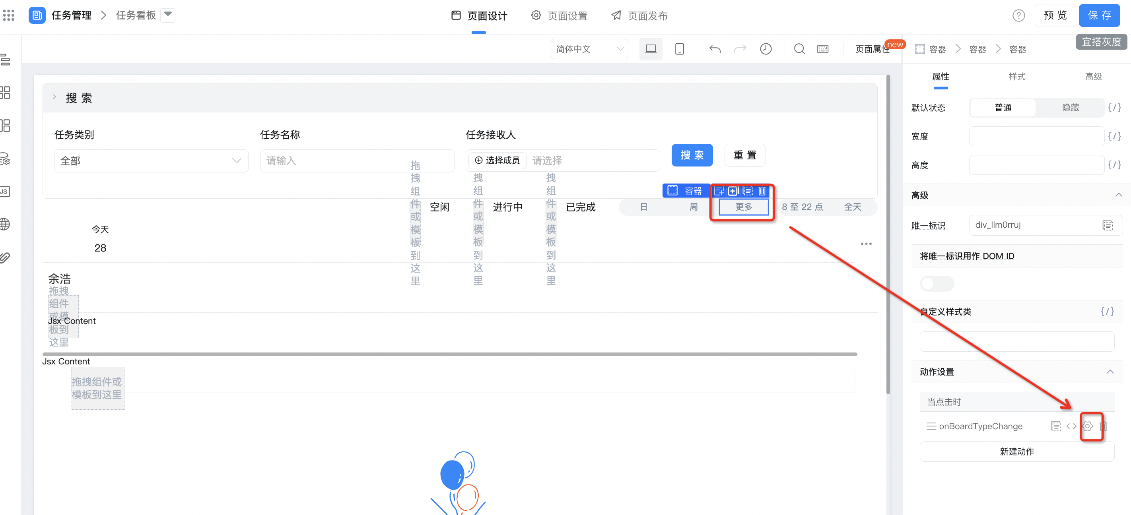Open the component library grid icon
This screenshot has width=1131, height=515.
(5, 93)
